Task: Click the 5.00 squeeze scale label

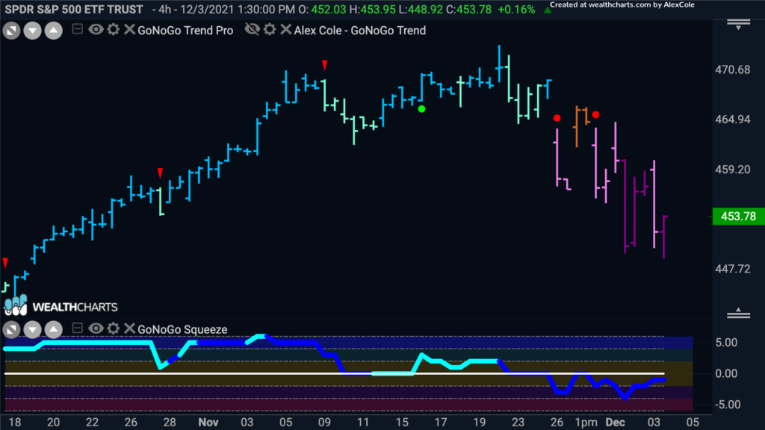Action: tap(726, 343)
